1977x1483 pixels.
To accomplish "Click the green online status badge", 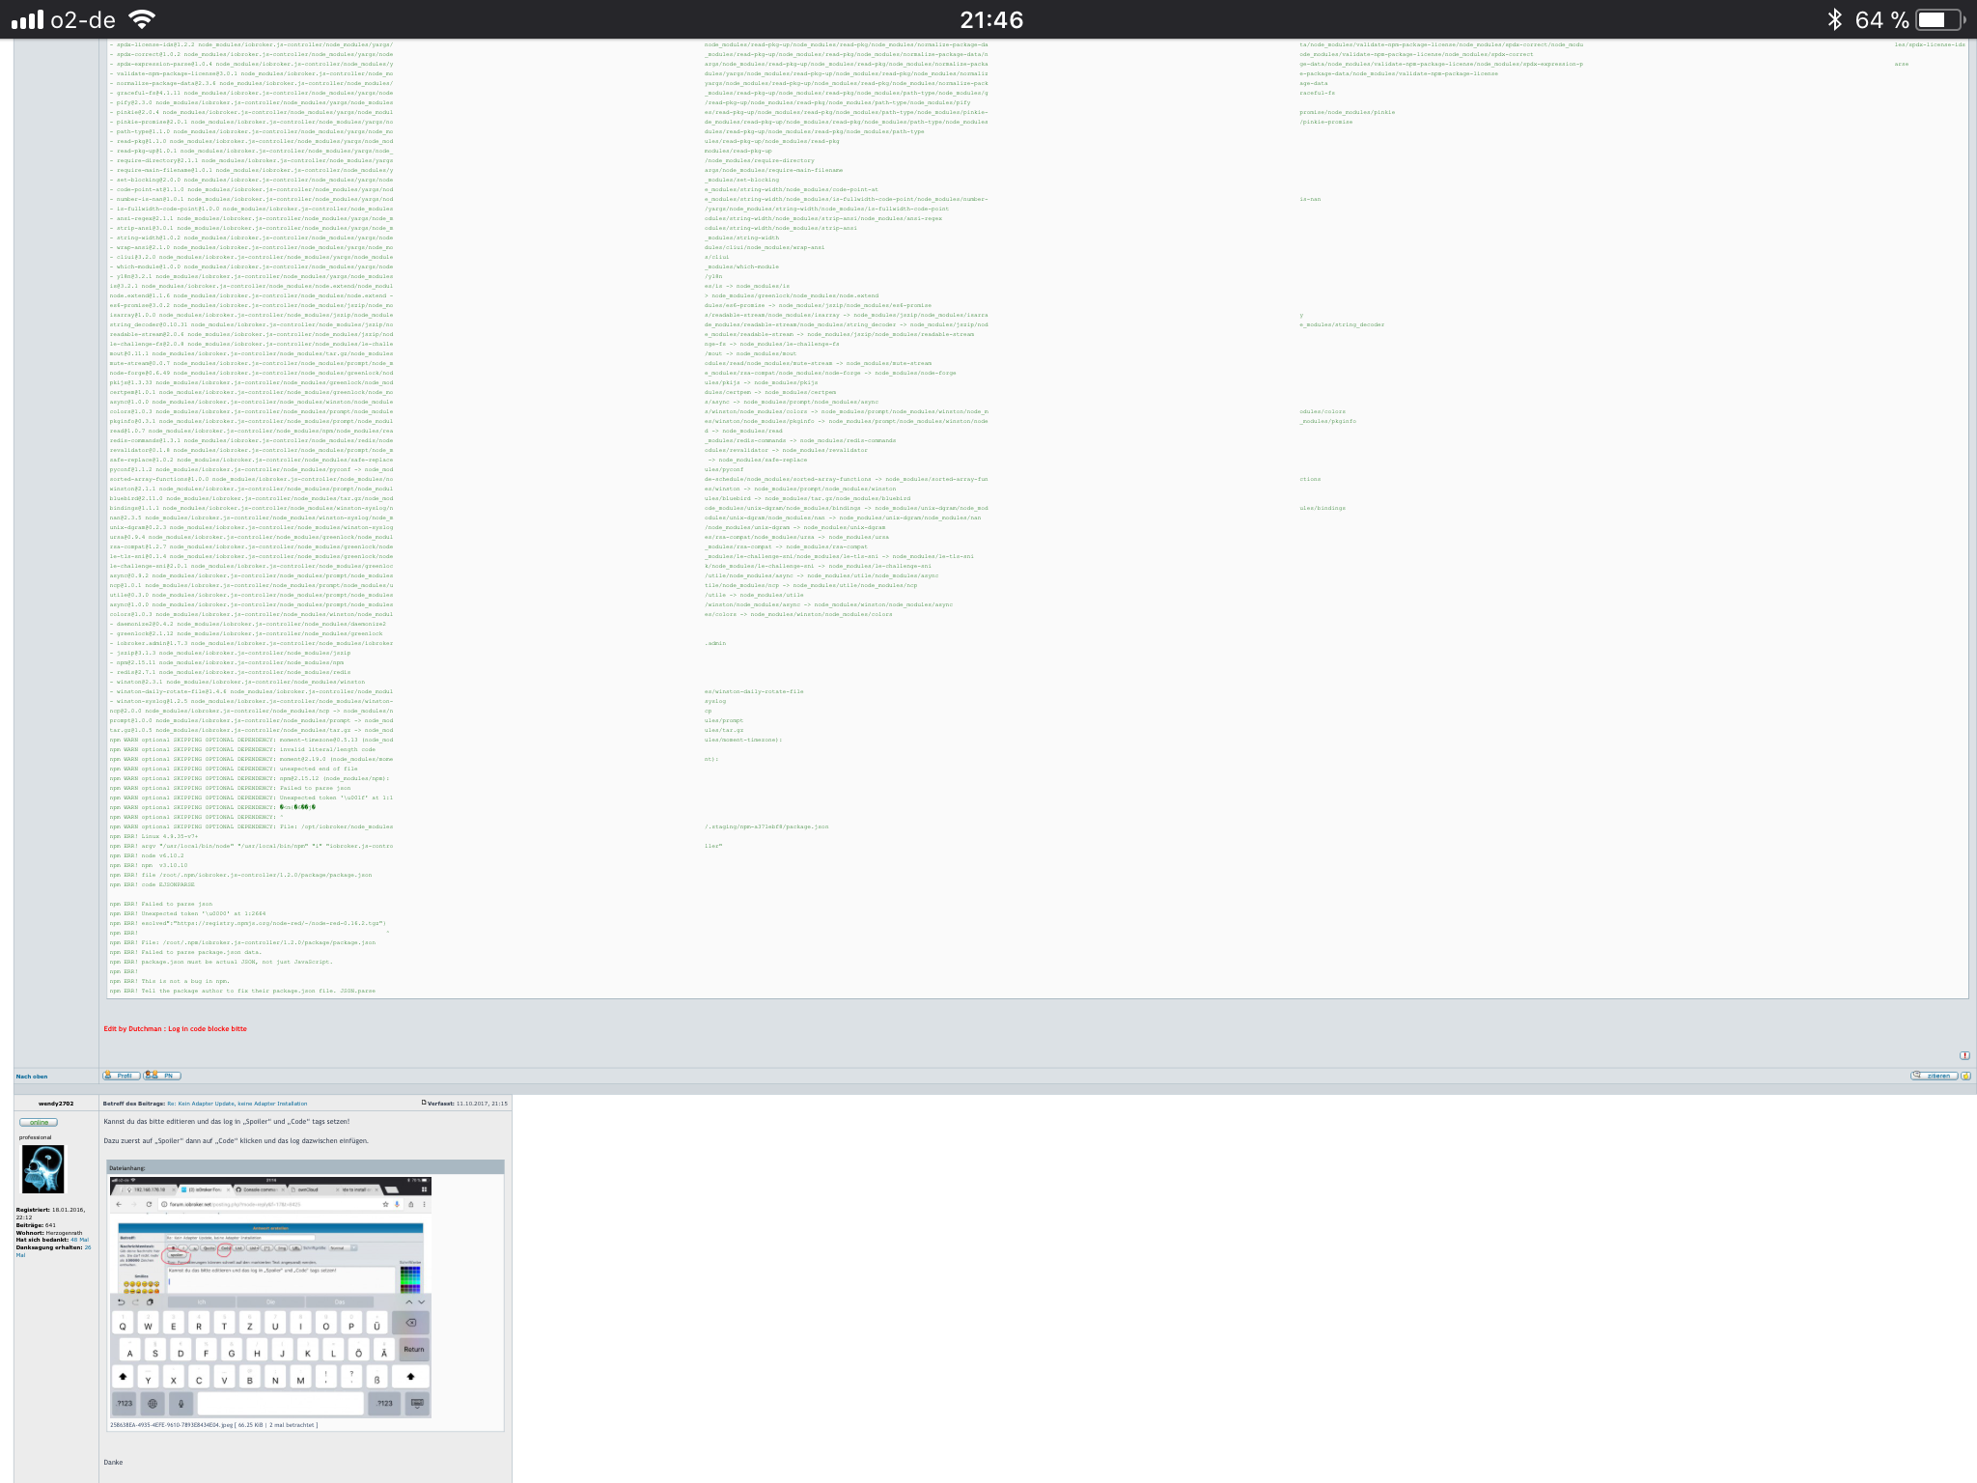I will point(39,1122).
